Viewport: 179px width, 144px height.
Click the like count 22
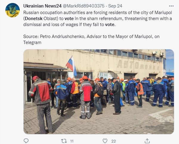click(x=113, y=141)
